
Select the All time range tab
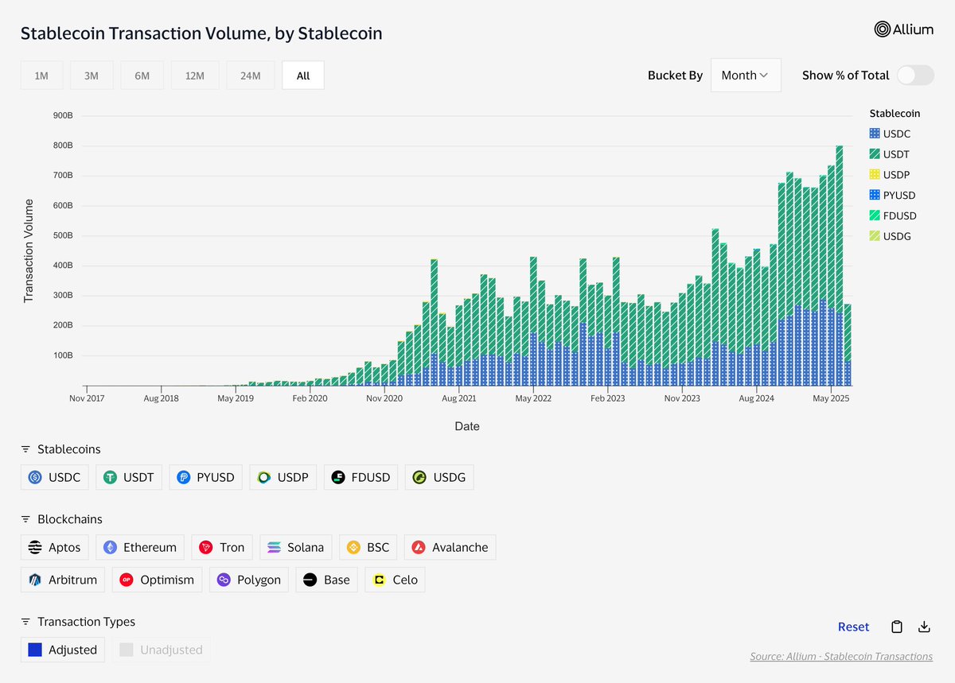click(303, 76)
